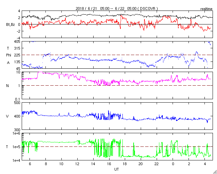Click the 'Bt,Bz' axis label
This screenshot has width=217, height=174.
click(11, 25)
